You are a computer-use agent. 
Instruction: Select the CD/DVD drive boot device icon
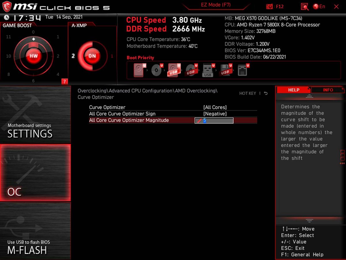tap(157, 70)
